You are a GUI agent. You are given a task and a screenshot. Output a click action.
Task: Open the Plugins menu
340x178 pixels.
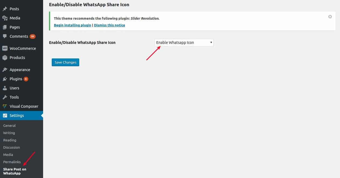click(22, 79)
